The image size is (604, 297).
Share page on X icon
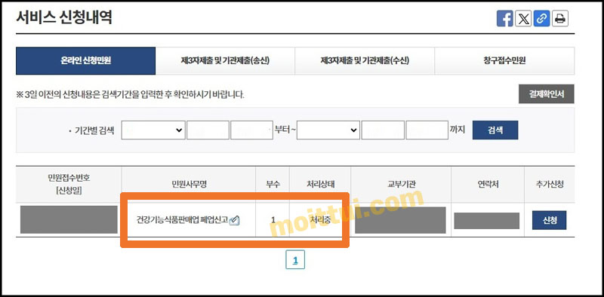click(523, 18)
